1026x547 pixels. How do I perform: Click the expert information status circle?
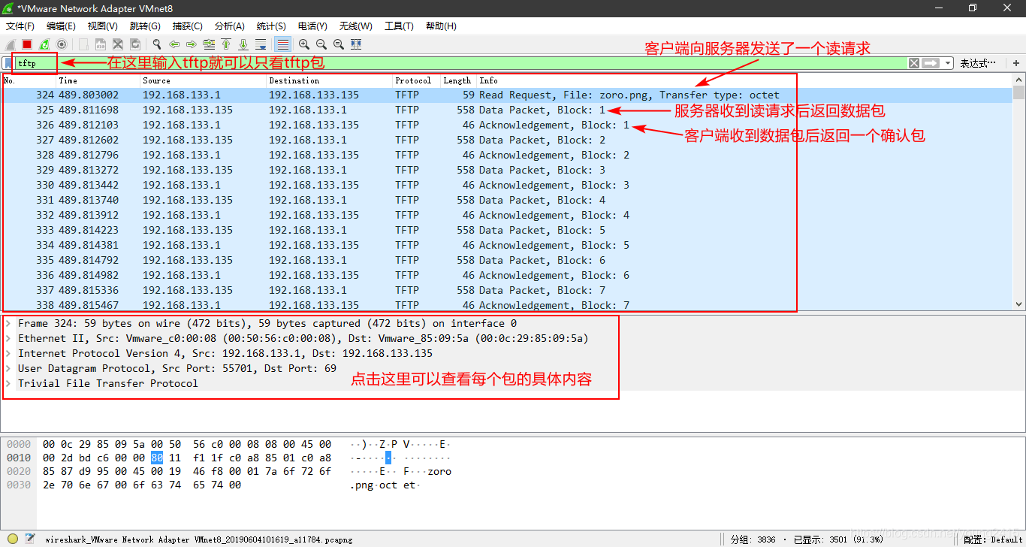[13, 539]
